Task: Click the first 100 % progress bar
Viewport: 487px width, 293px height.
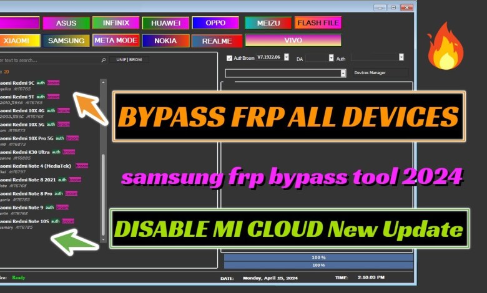Action: pyautogui.click(x=318, y=257)
